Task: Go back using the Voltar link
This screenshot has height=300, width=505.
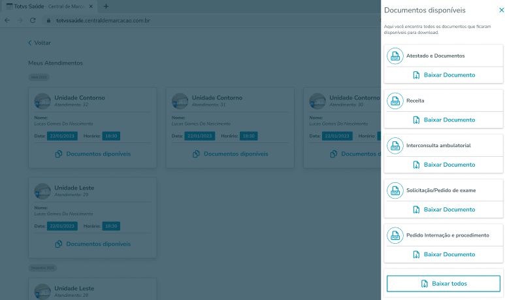Action: (39, 43)
